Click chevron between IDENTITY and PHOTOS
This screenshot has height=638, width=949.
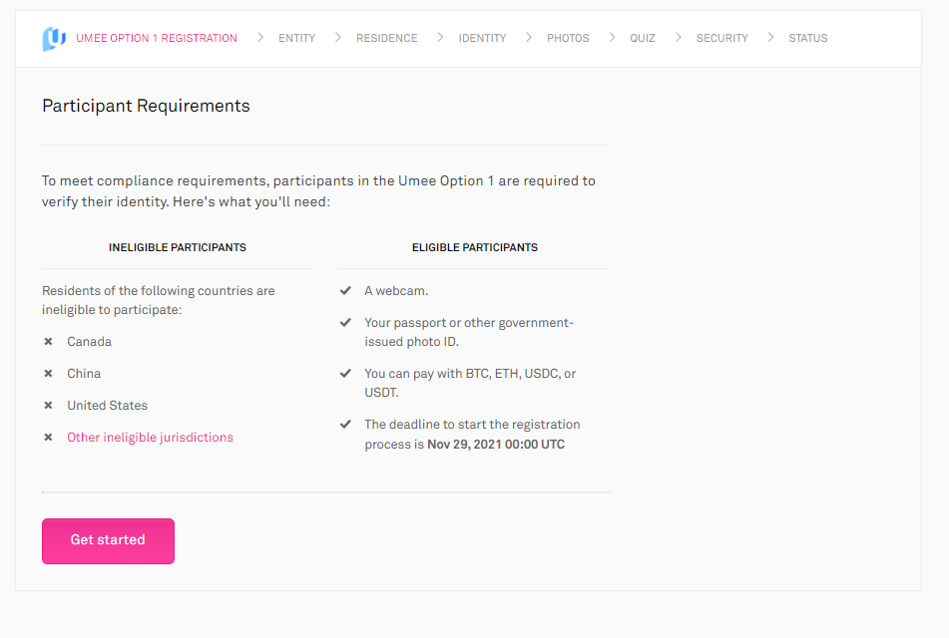pyautogui.click(x=529, y=38)
